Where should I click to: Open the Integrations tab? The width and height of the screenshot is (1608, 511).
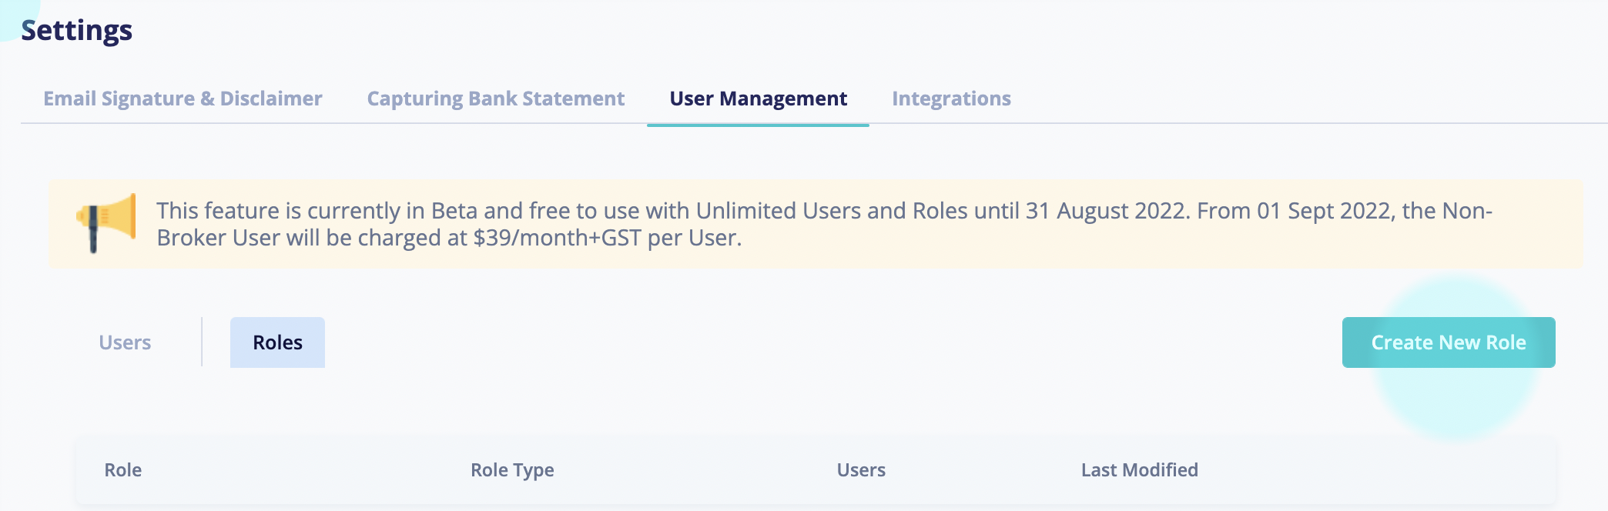[x=951, y=99]
